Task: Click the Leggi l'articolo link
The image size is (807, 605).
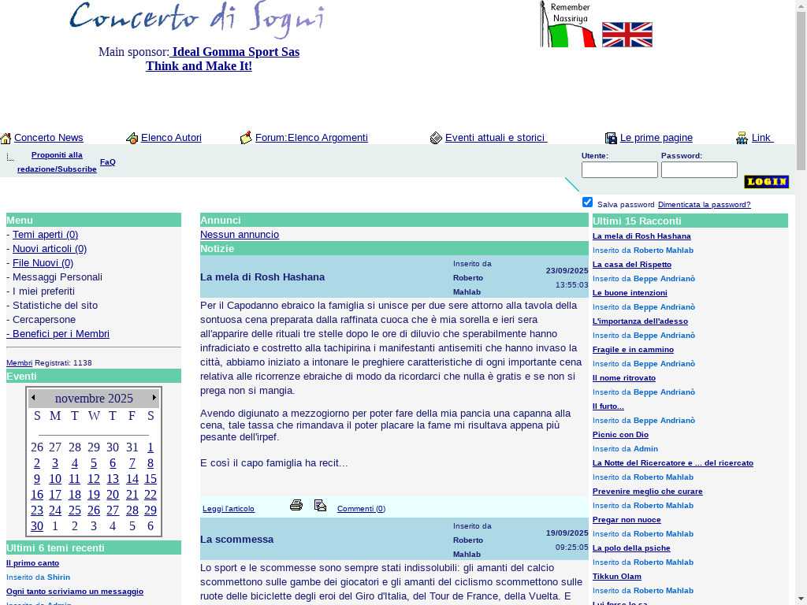Action: (228, 509)
